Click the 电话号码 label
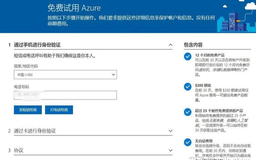This screenshot has width=256, height=160. (x=21, y=87)
